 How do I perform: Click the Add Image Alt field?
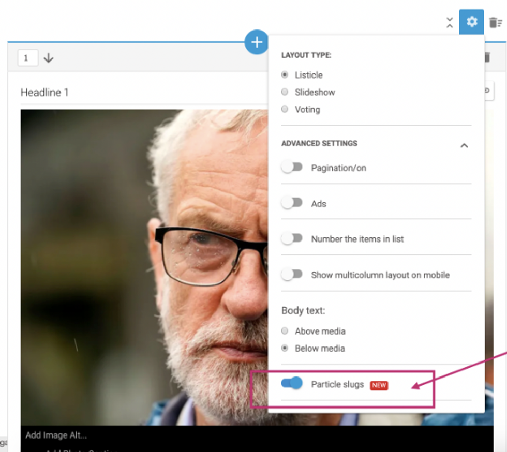tap(56, 435)
